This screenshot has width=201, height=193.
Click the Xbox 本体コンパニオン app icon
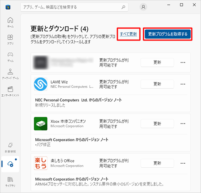[41, 124]
